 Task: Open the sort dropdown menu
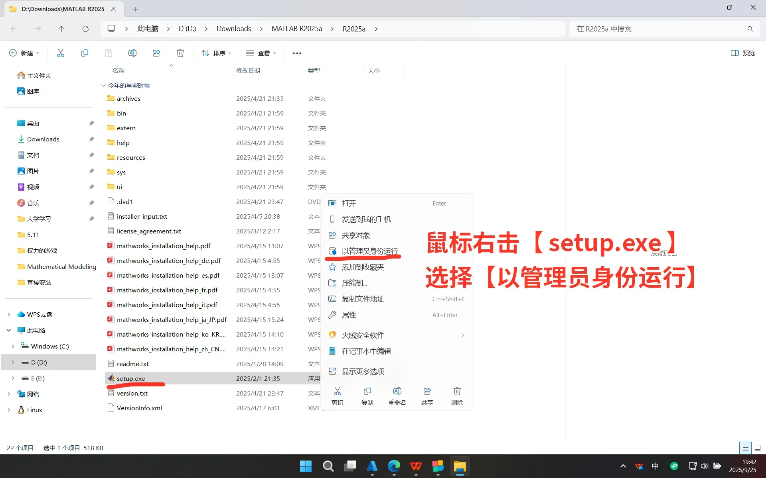[217, 53]
